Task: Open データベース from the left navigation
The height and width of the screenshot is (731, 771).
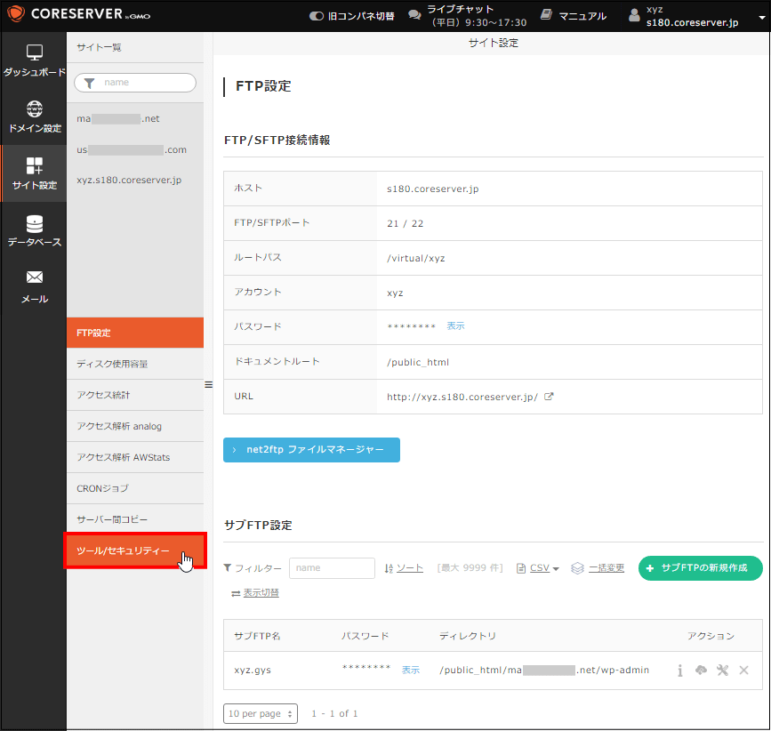Action: click(x=34, y=231)
